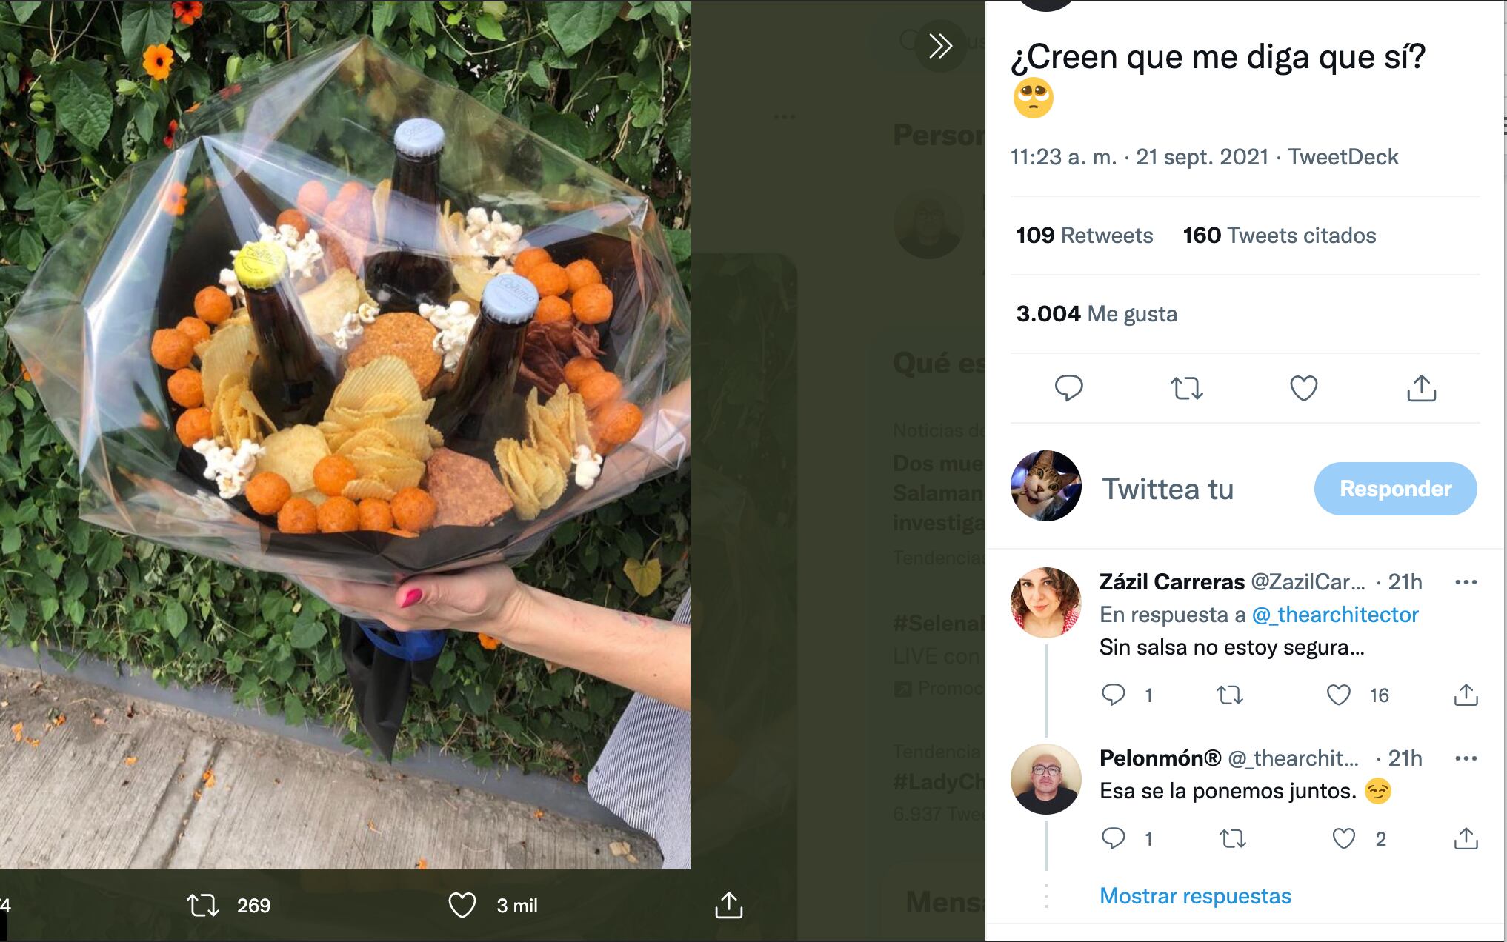
Task: View the 160 Tweets citados list
Action: 1279,235
